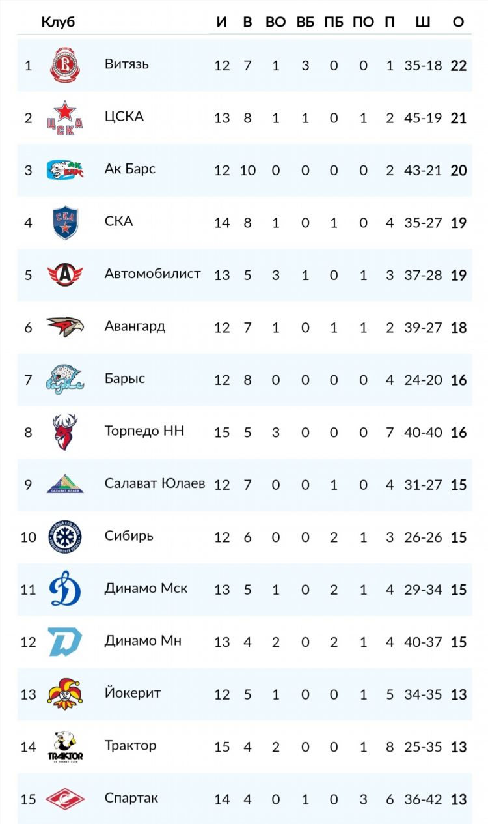Click the Трактор team name
This screenshot has width=488, height=824.
(130, 746)
